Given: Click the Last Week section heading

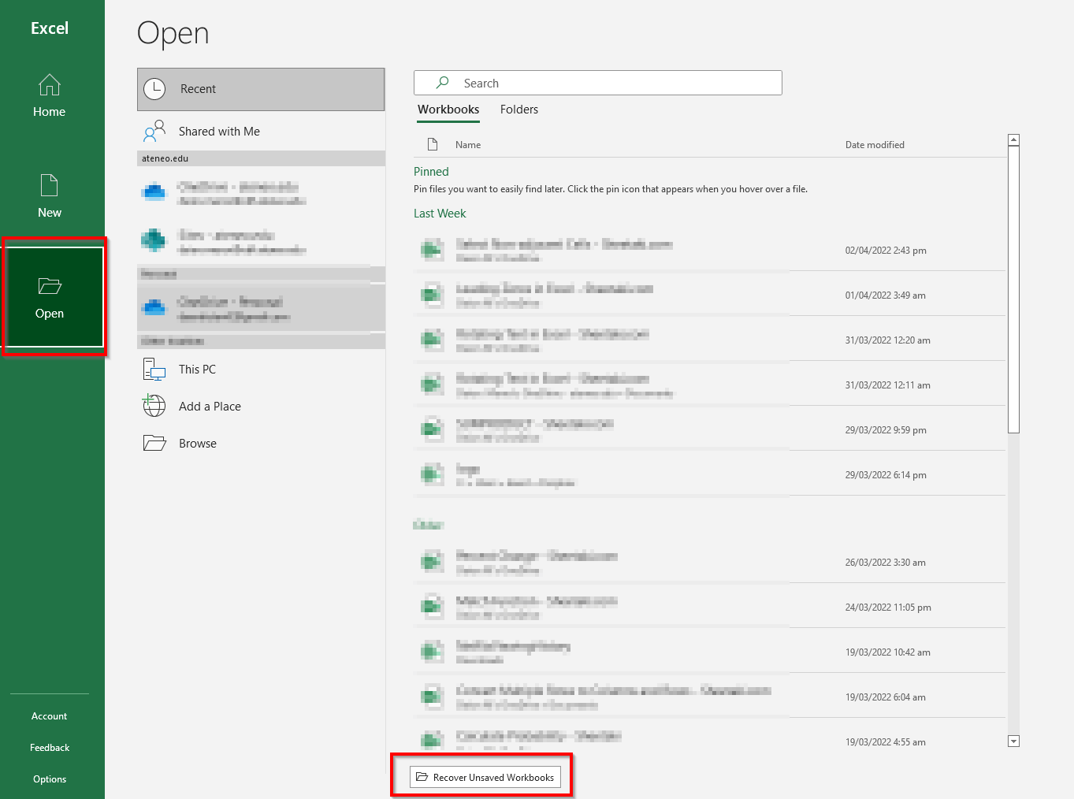Looking at the screenshot, I should [440, 214].
